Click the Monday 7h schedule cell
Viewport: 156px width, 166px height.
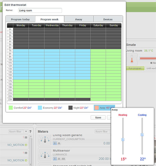coord(21,51)
